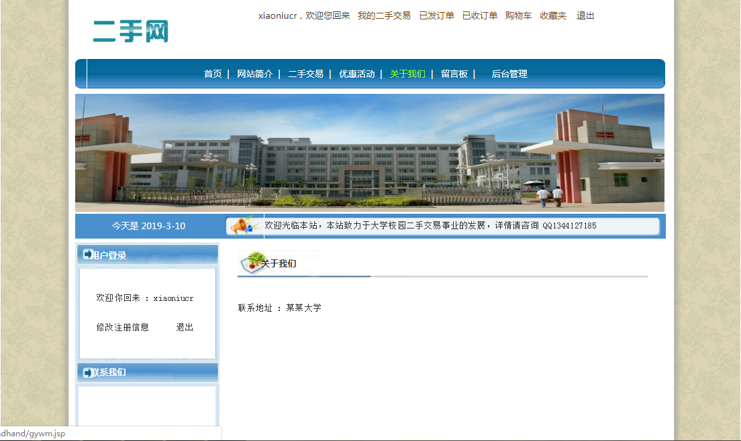Open 后台管理 navigation item
Screen dimensions: 741x441
point(509,74)
